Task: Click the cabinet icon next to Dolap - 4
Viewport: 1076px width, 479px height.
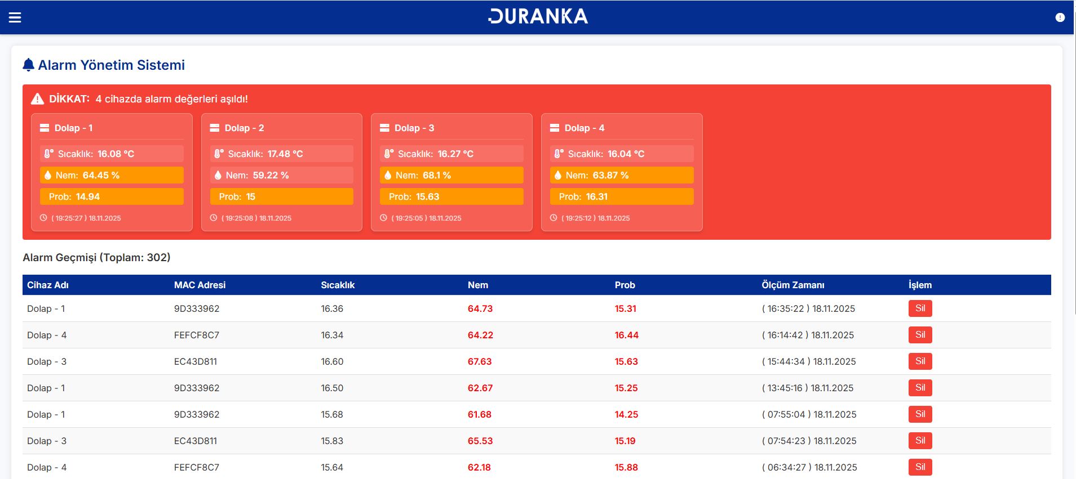Action: (554, 128)
